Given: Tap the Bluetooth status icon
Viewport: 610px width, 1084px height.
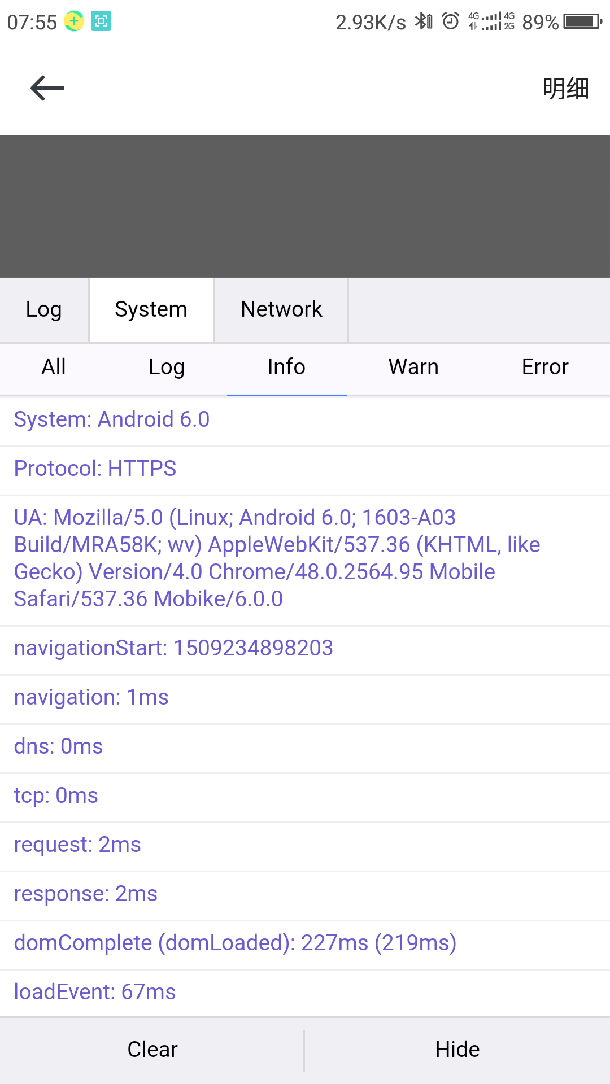Looking at the screenshot, I should point(424,21).
